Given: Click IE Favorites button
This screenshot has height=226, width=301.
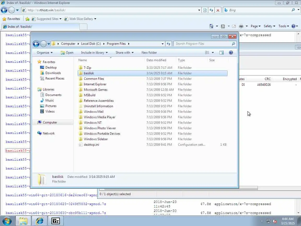Looking at the screenshot, I should click(11, 19).
